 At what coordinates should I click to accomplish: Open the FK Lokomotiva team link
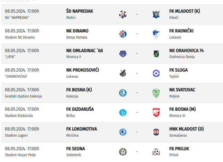click(x=81, y=129)
